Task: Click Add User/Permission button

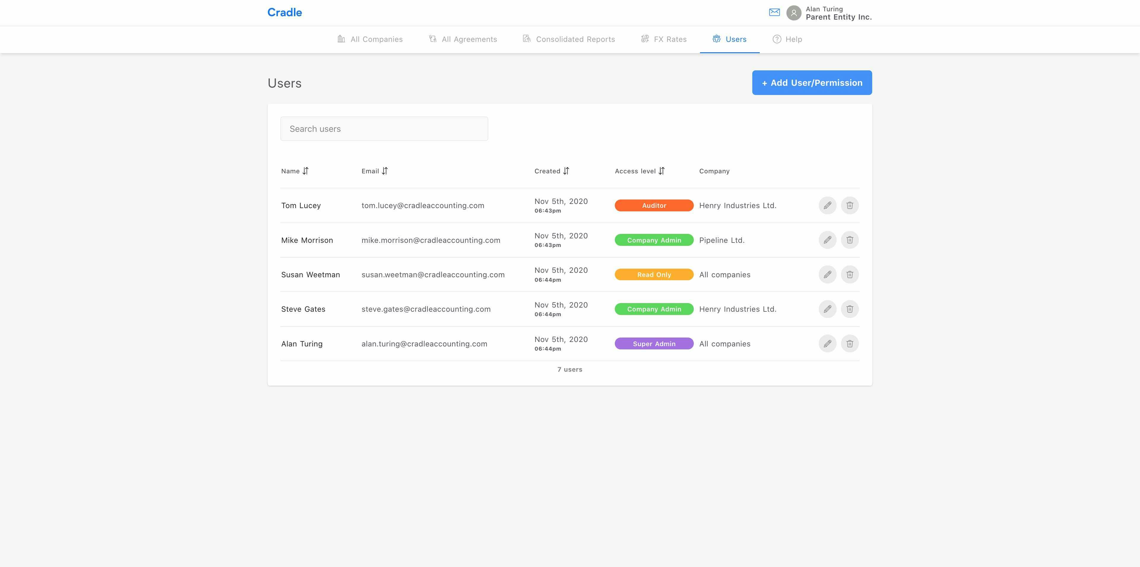Action: point(812,83)
